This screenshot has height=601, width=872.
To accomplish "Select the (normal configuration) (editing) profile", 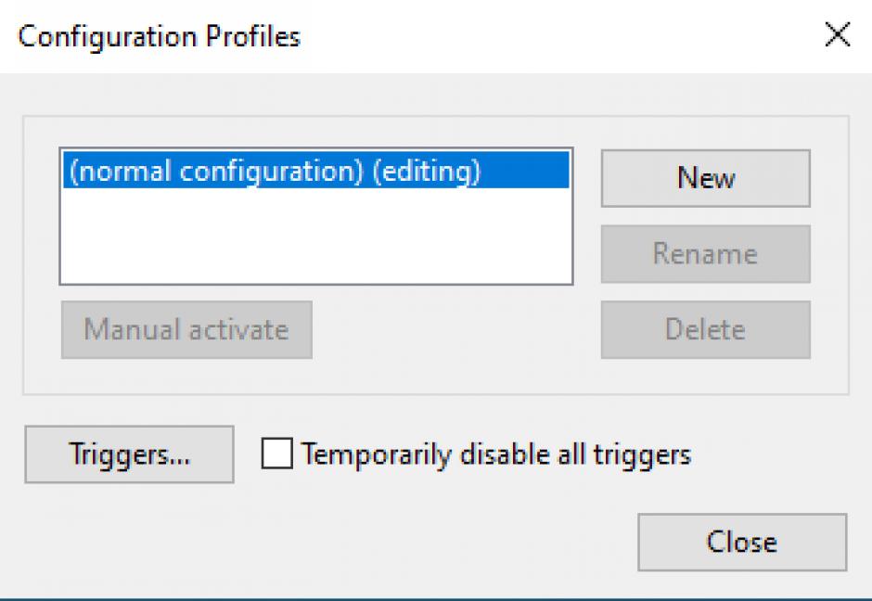I will (x=276, y=173).
